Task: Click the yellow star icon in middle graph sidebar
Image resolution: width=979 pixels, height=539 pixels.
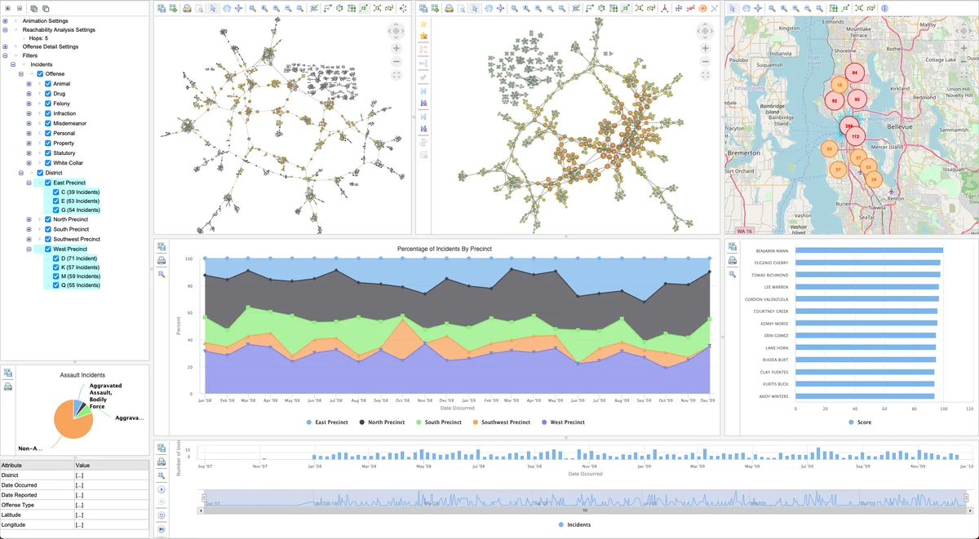Action: coord(423,24)
